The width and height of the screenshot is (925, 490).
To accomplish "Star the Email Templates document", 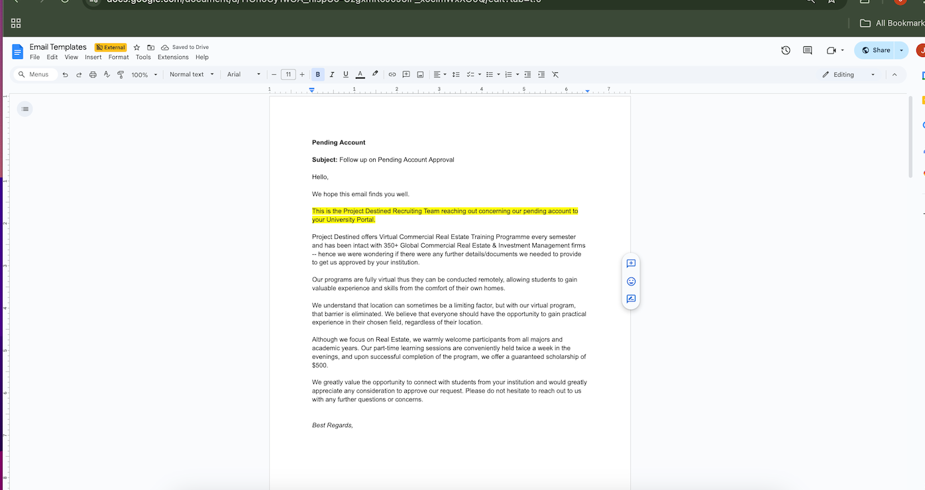I will 136,48.
